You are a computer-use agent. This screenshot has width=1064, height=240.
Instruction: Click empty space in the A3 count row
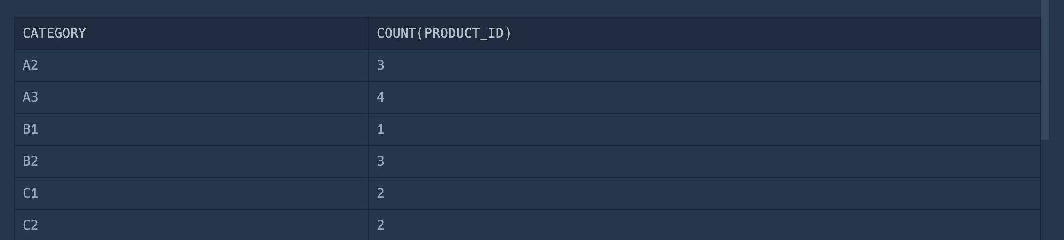[x=706, y=97]
